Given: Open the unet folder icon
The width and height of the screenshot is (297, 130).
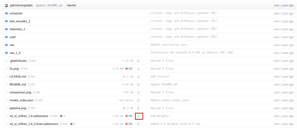Looking at the screenshot, I should (x=6, y=37).
